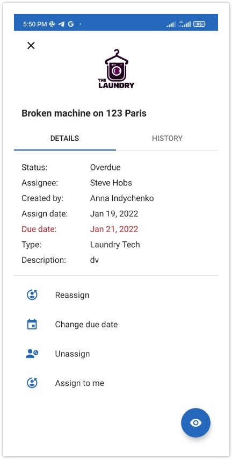Tap the Telegram notification icon
This screenshot has height=459, width=232.
(x=61, y=24)
